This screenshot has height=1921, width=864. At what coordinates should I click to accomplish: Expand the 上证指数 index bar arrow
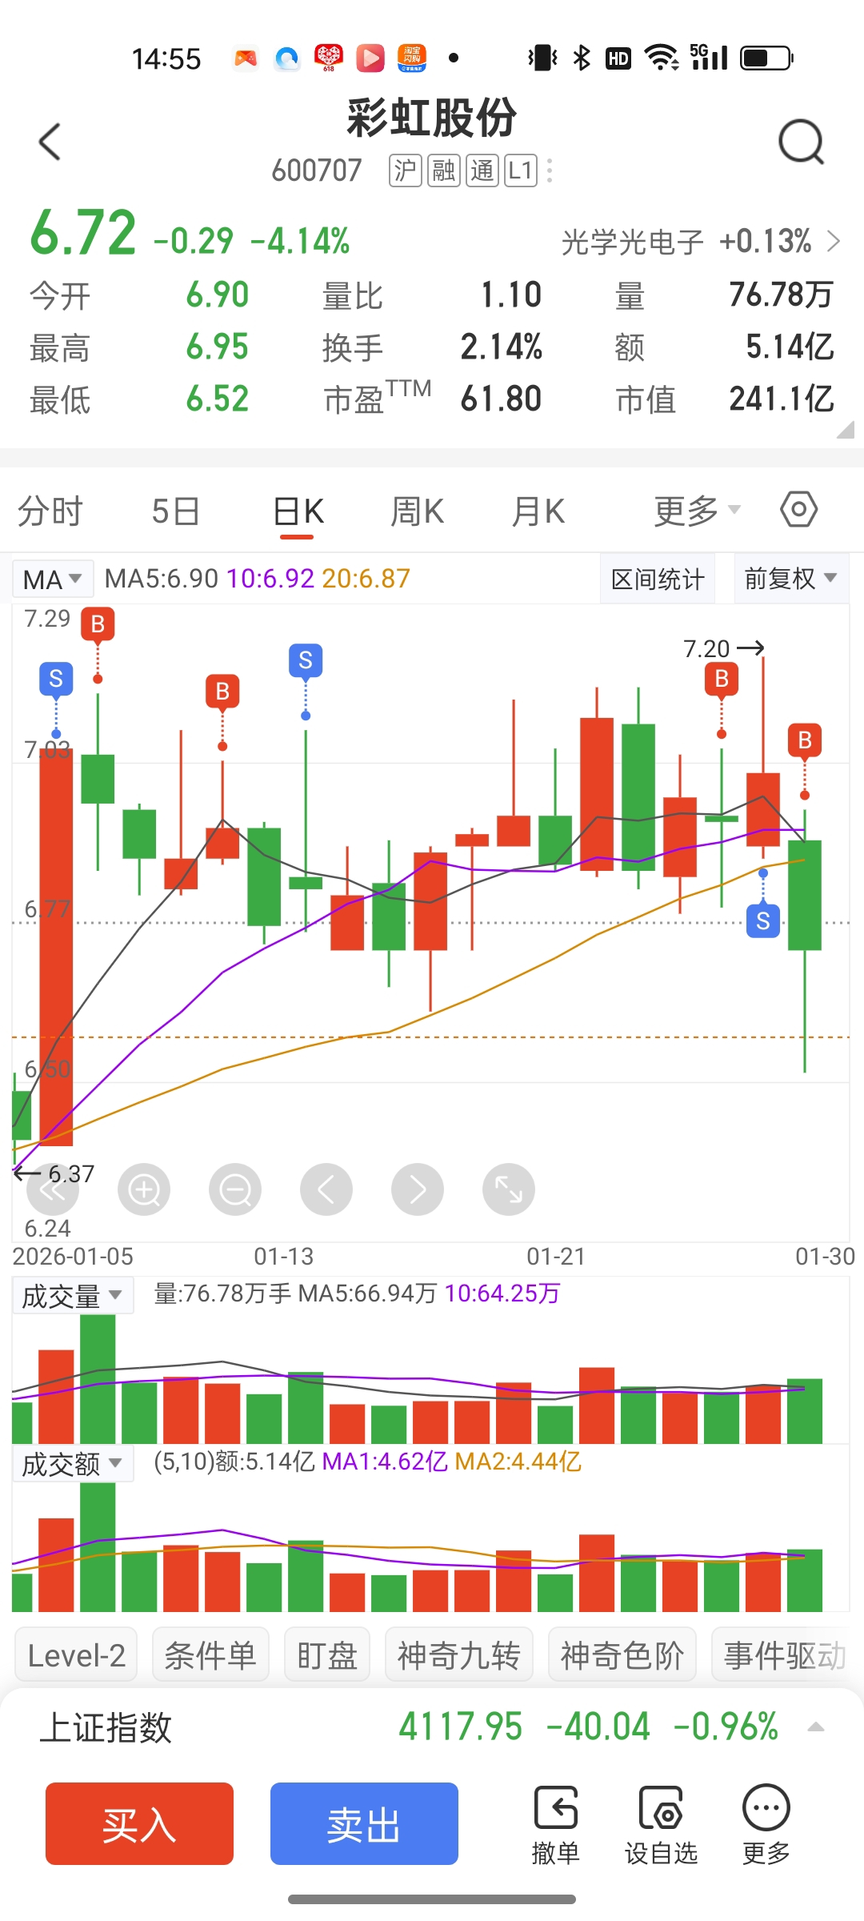pos(816,1726)
